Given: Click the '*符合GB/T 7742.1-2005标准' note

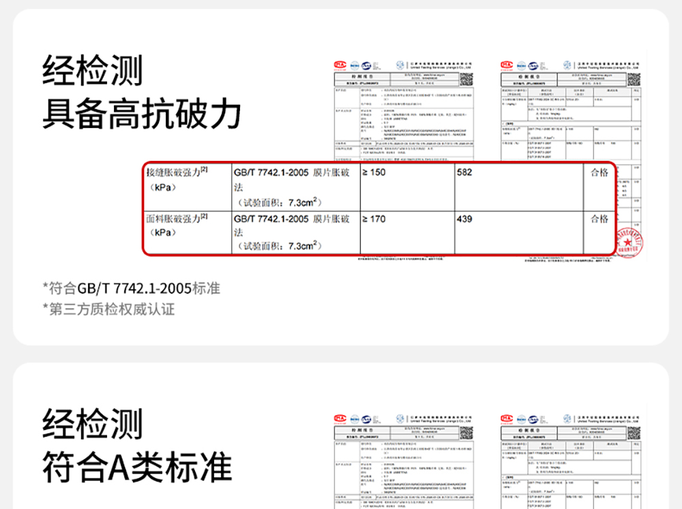Looking at the screenshot, I should pos(132,288).
